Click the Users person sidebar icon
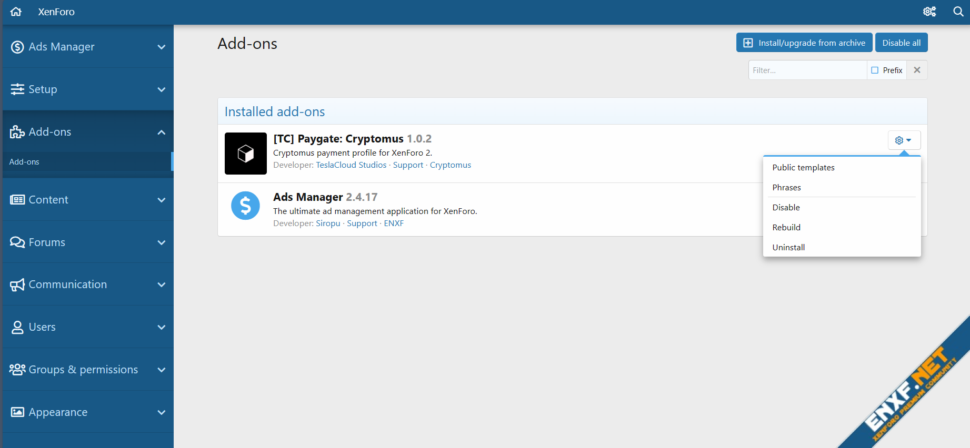 [17, 327]
